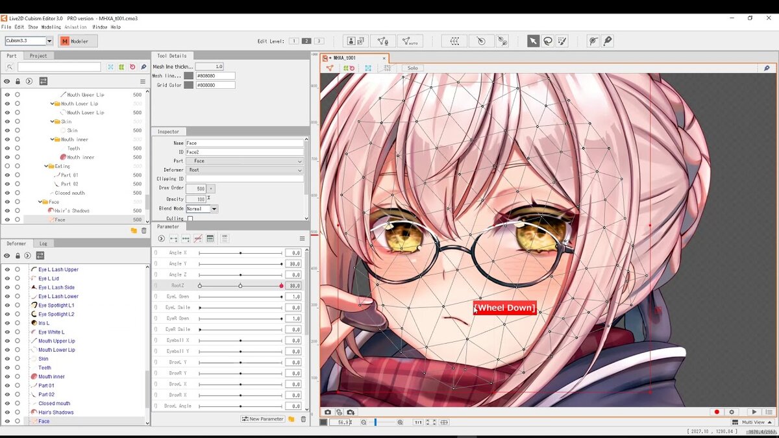Open the Cubism3.3 version dropdown
Screen dimensions: 779x438
pos(49,41)
